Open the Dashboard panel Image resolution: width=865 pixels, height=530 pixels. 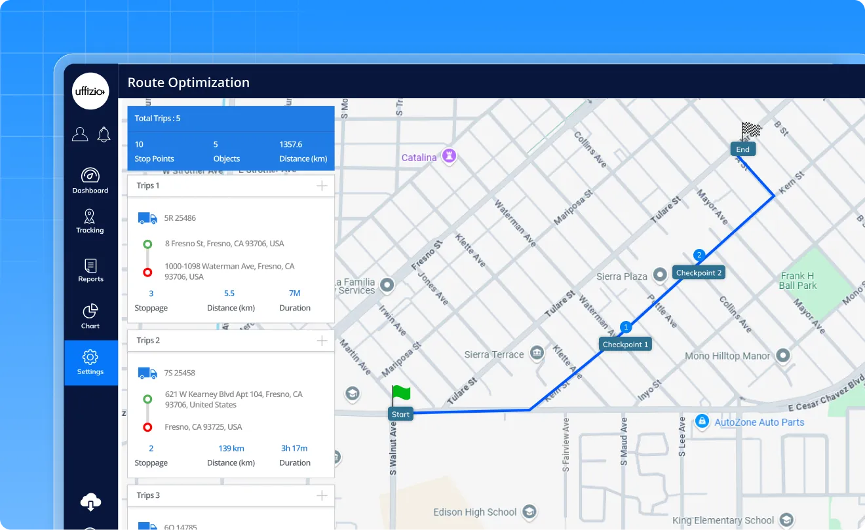pos(90,181)
